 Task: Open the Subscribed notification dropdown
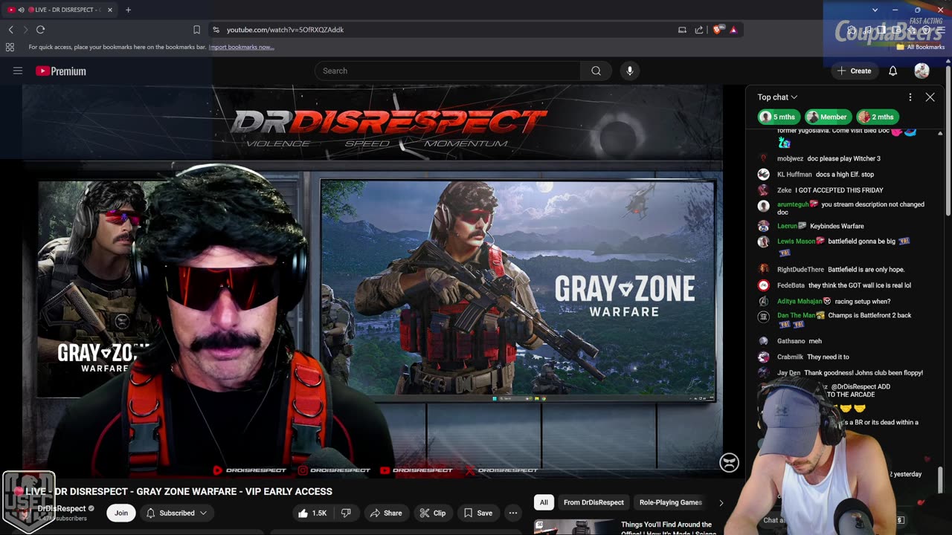tap(176, 513)
